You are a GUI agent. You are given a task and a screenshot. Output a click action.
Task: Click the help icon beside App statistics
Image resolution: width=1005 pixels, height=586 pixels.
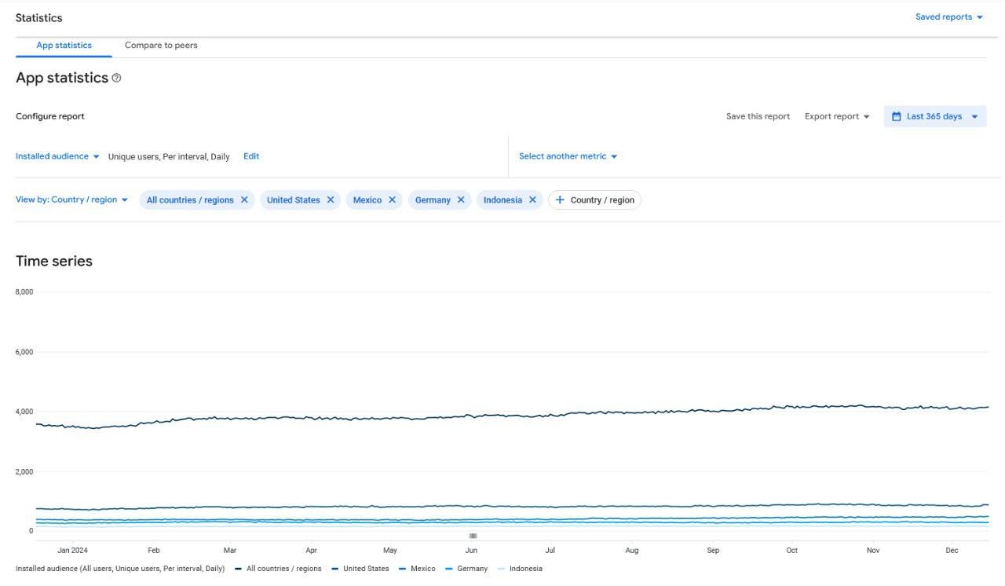click(116, 79)
